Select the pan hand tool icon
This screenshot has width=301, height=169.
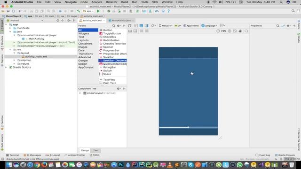tap(240, 31)
